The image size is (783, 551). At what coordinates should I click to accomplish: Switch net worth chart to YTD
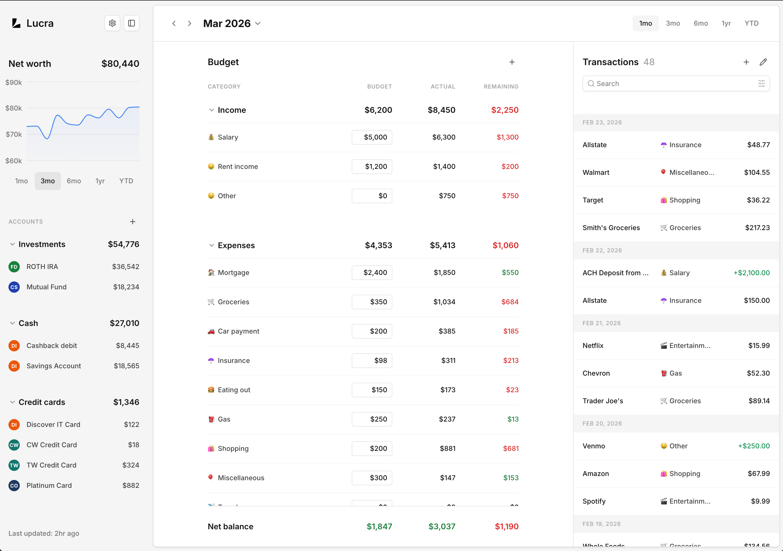(126, 181)
